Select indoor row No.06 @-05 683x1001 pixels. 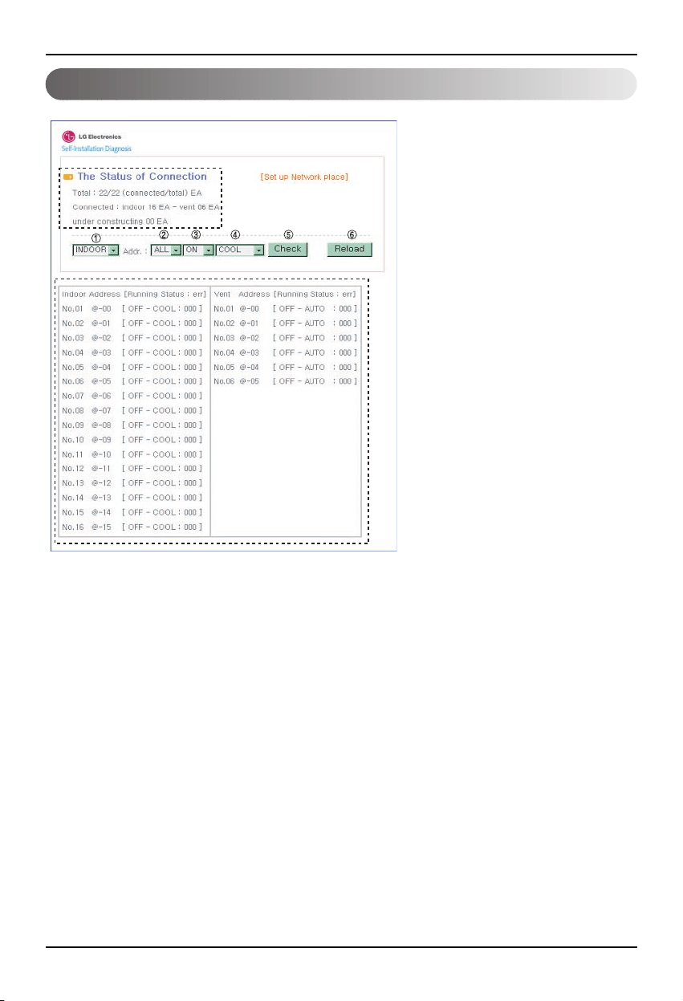pyautogui.click(x=132, y=381)
